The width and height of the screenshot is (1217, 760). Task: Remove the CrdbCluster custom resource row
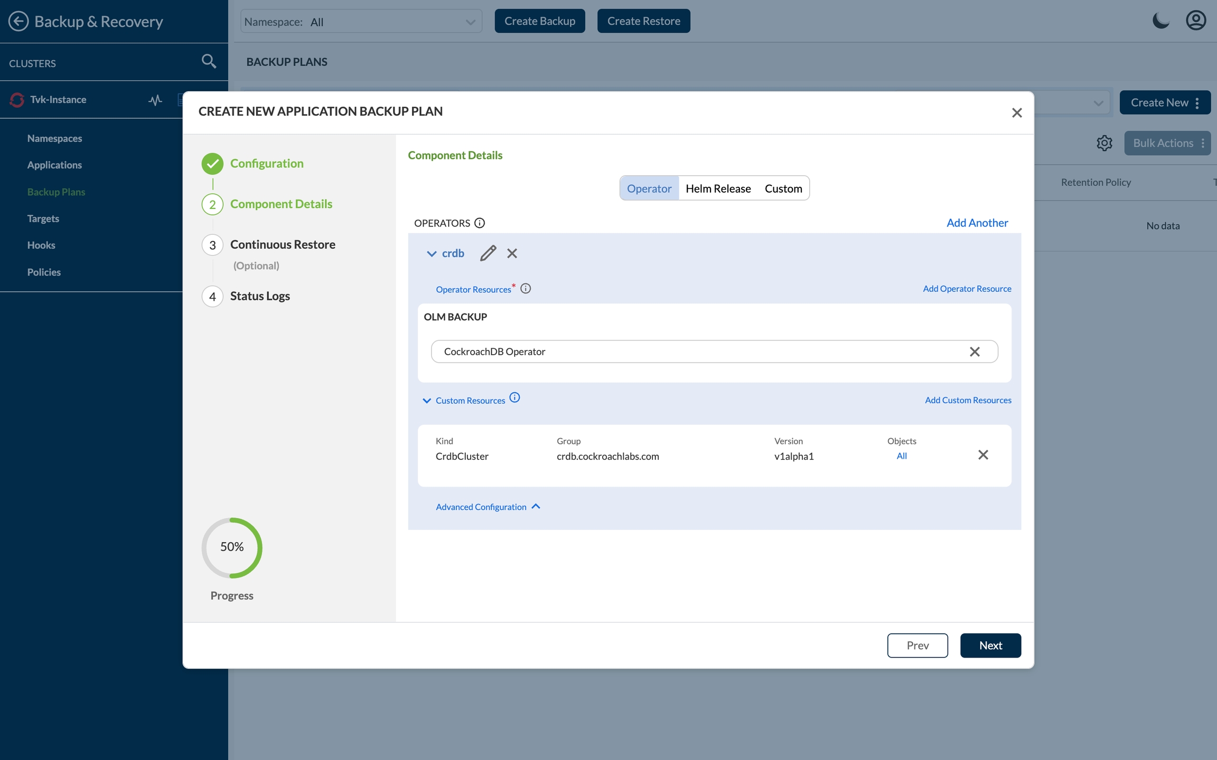982,455
